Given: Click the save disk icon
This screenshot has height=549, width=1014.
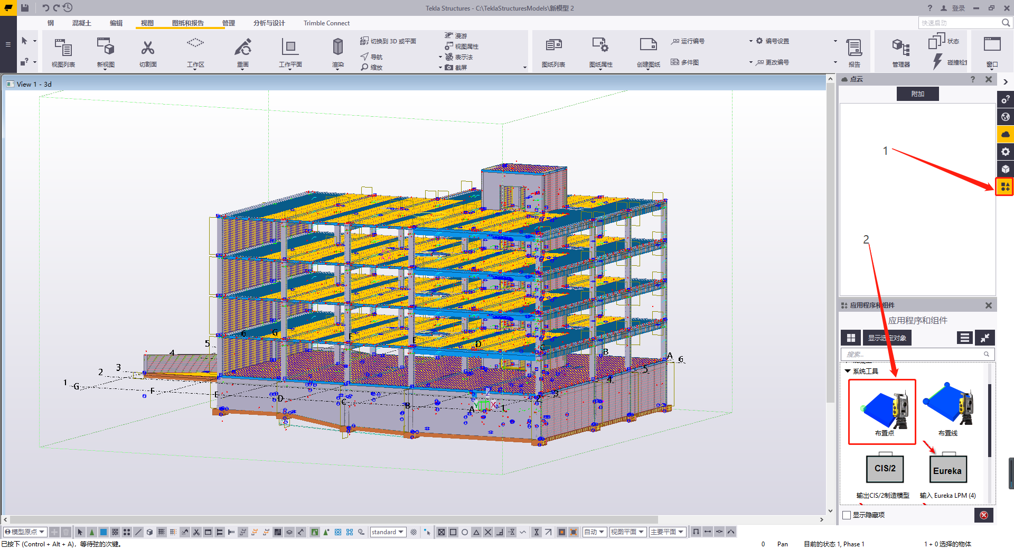Looking at the screenshot, I should point(25,7).
